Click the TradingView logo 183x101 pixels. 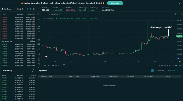46,57
